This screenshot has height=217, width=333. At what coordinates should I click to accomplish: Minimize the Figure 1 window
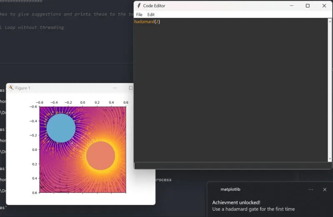click(x=115, y=88)
